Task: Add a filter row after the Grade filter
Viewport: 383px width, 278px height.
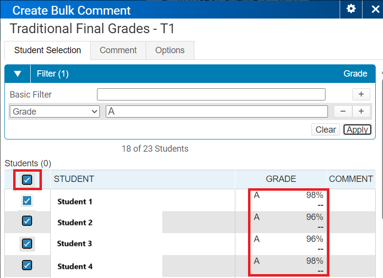Action: [x=361, y=112]
